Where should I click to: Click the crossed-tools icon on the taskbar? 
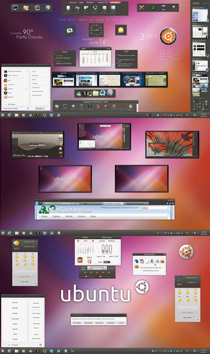pos(72,351)
